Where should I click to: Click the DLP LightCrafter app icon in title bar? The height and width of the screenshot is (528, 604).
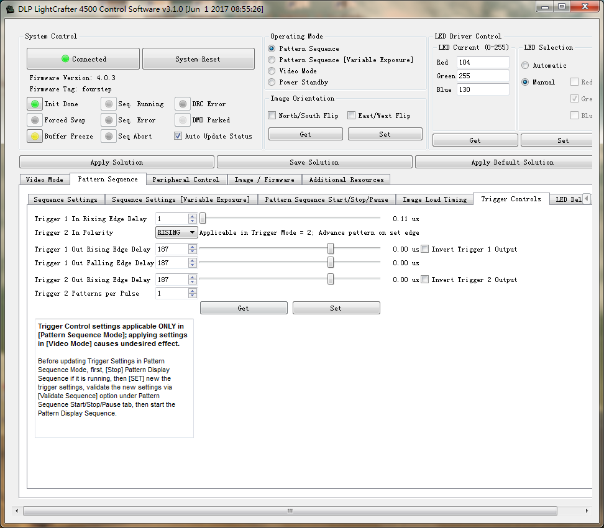10,9
